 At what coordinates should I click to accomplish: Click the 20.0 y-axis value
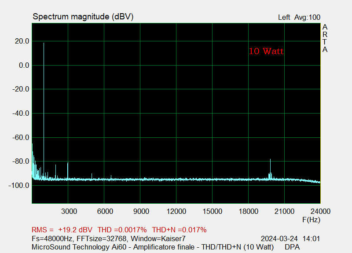click(x=22, y=41)
